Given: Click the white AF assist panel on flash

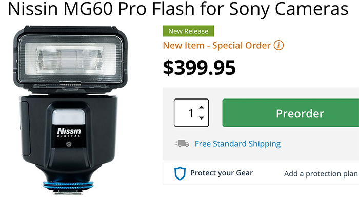Looking at the screenshot, I should (68, 117).
